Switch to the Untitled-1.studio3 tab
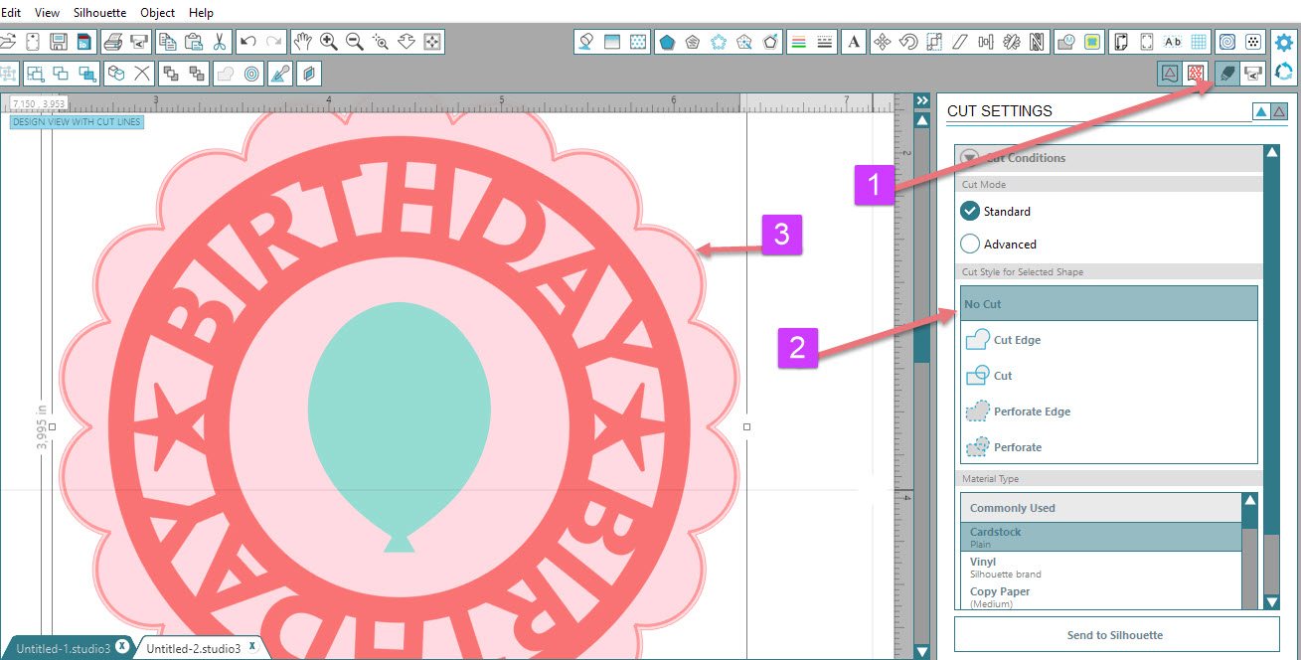The width and height of the screenshot is (1301, 660). pyautogui.click(x=65, y=647)
